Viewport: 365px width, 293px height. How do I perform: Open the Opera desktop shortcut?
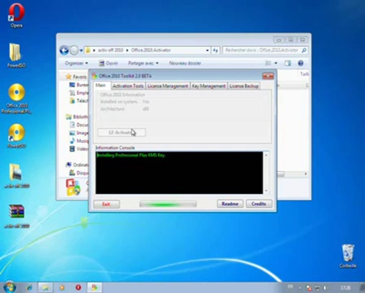pos(16,15)
